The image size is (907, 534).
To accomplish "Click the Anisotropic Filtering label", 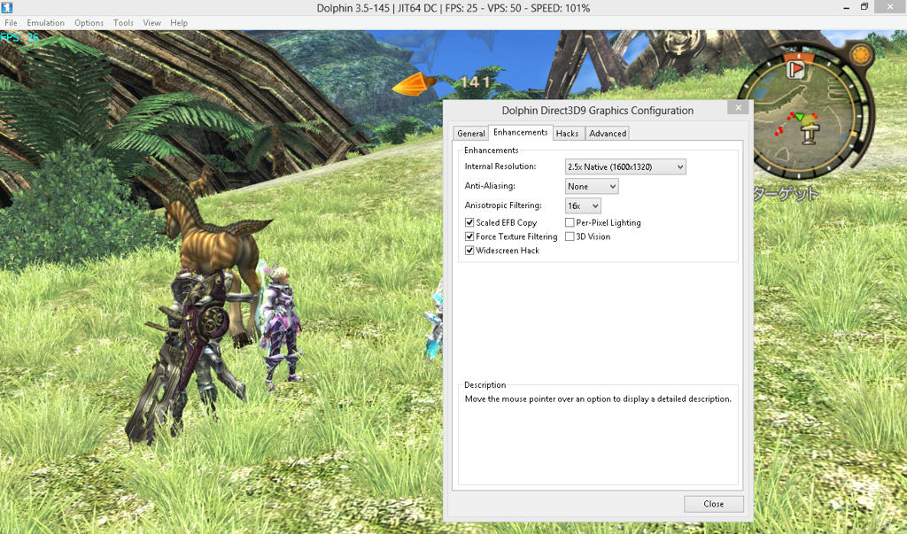I will tap(503, 205).
